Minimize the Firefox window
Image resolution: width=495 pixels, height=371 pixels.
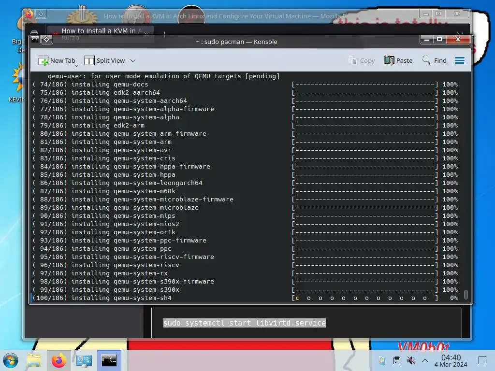pos(425,14)
